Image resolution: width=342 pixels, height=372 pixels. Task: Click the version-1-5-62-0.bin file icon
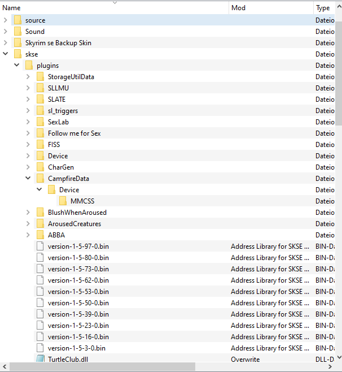pyautogui.click(x=40, y=280)
